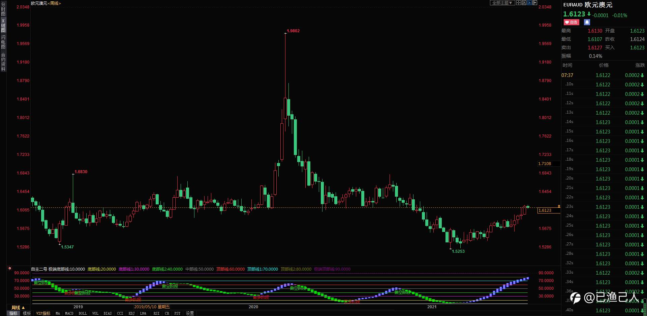Click the 1.6830 peak price label
647x316 pixels.
tap(81, 172)
